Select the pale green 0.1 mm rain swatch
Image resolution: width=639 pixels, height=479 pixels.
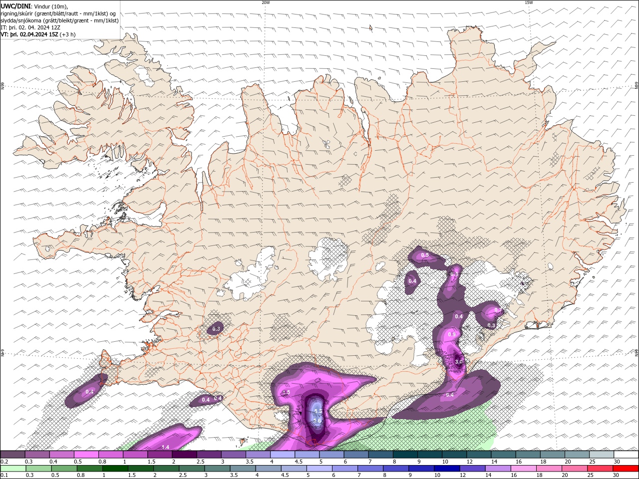tap(13, 469)
